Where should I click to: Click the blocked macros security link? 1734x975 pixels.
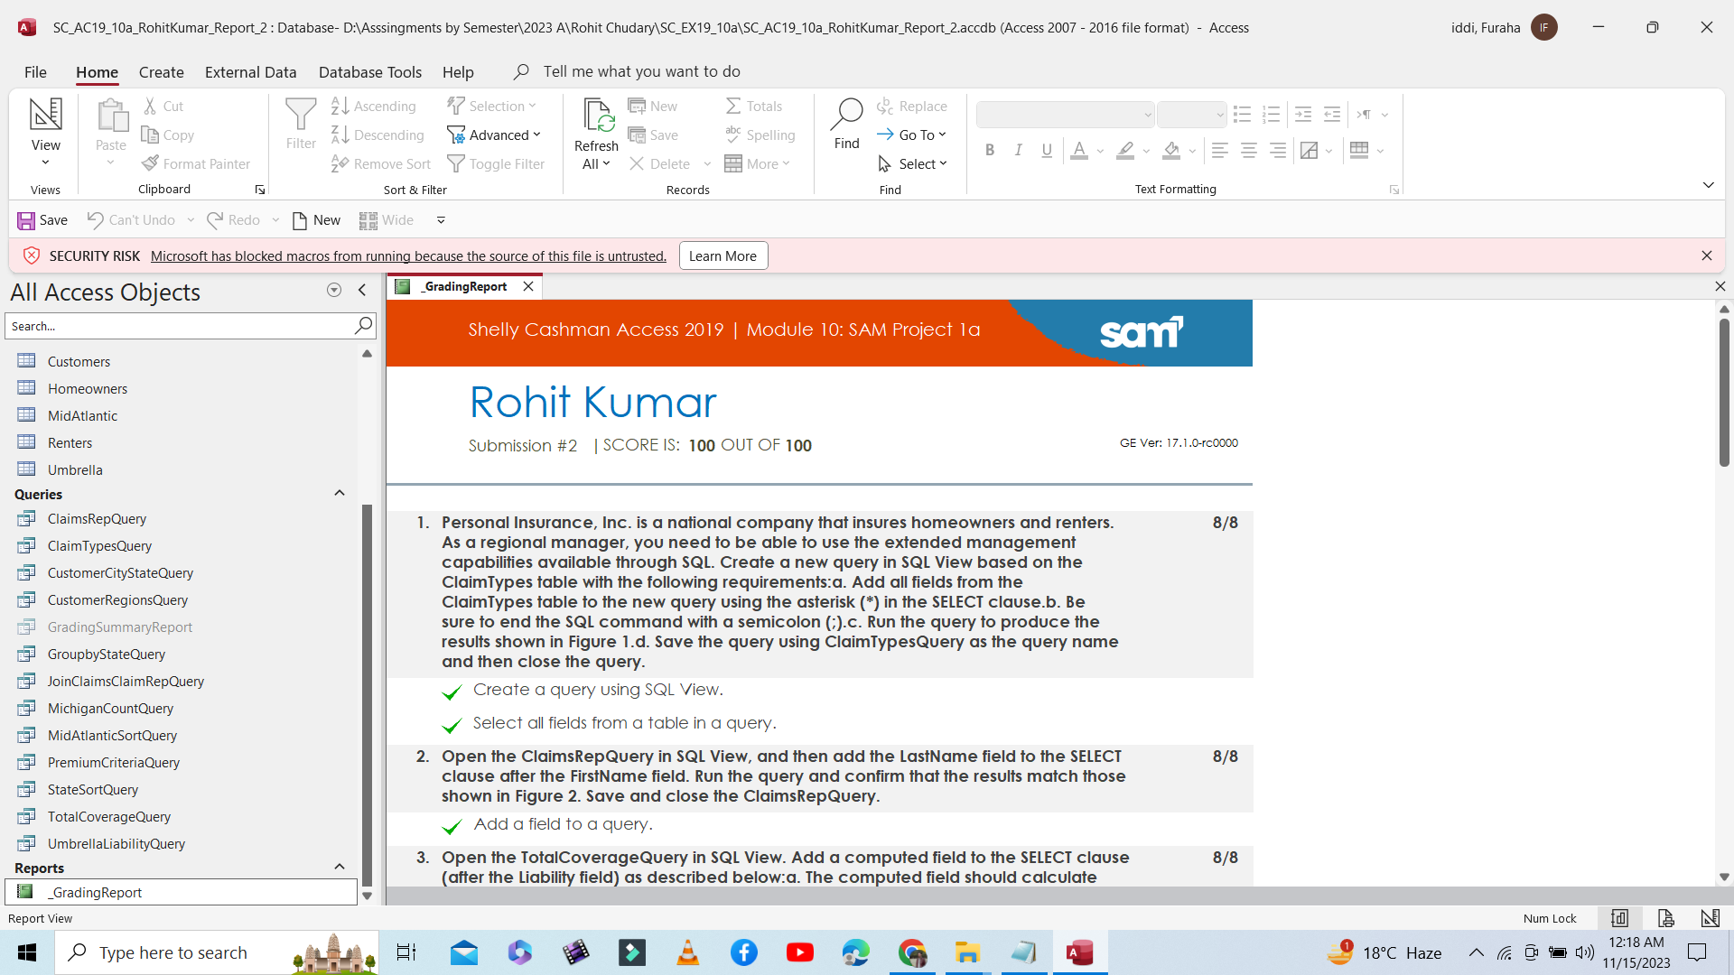(x=408, y=256)
